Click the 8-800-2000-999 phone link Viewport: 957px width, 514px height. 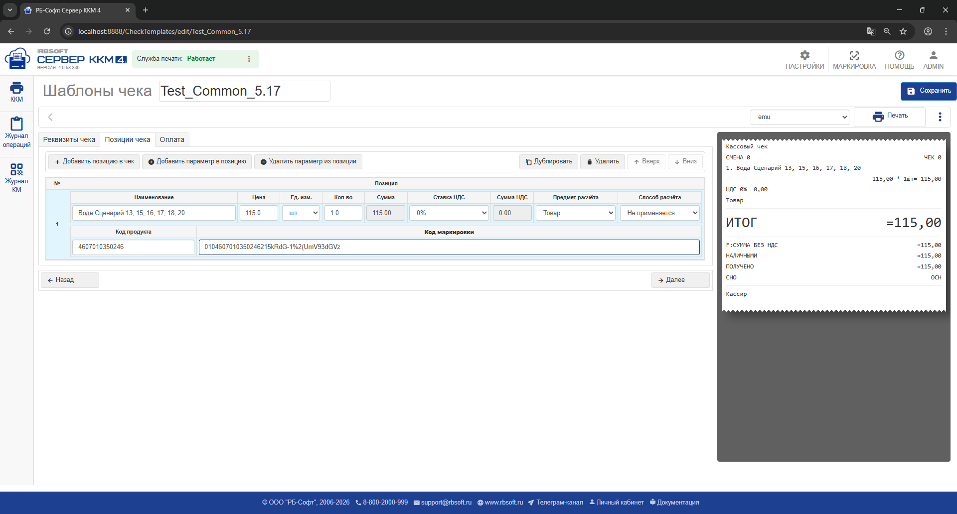pos(382,503)
